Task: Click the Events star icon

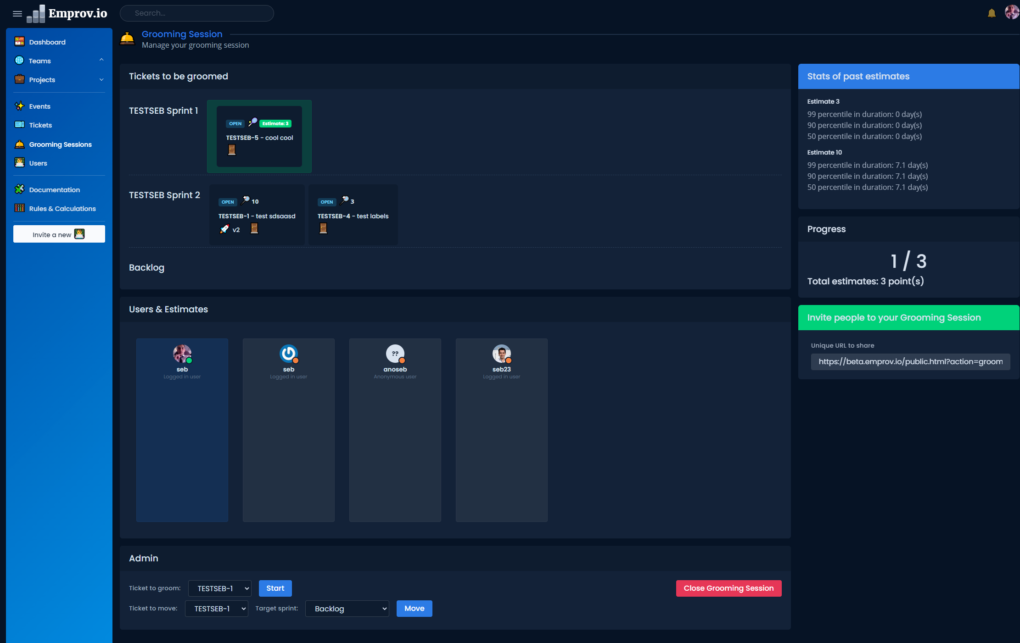Action: pos(19,106)
